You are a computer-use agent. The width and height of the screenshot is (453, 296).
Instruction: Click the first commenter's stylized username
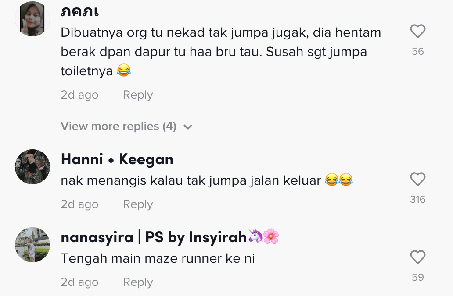click(80, 12)
